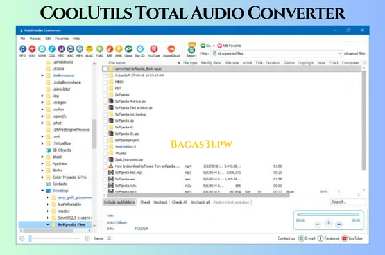The width and height of the screenshot is (385, 255).
Task: Click the player fast-forward button
Action: tap(339, 224)
